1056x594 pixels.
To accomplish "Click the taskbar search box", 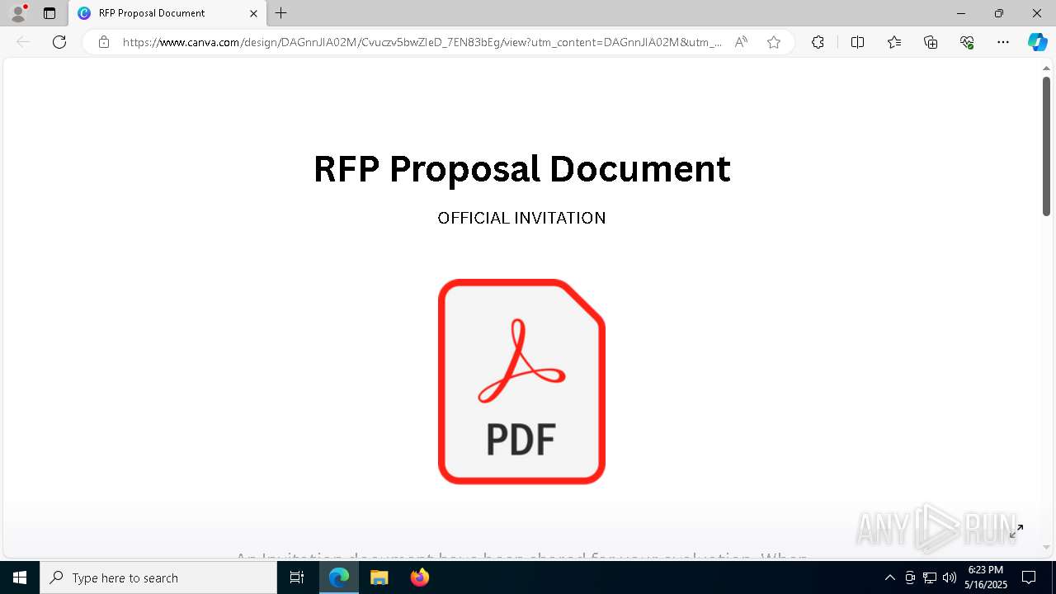I will point(158,577).
